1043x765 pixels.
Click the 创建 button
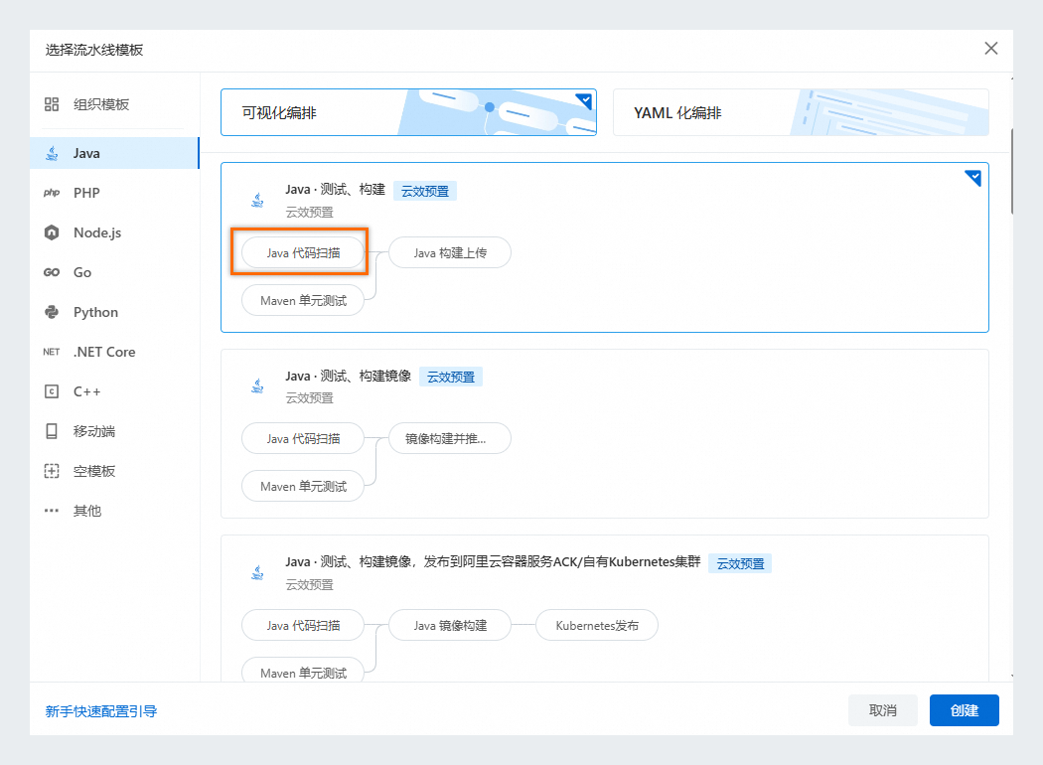pos(964,710)
